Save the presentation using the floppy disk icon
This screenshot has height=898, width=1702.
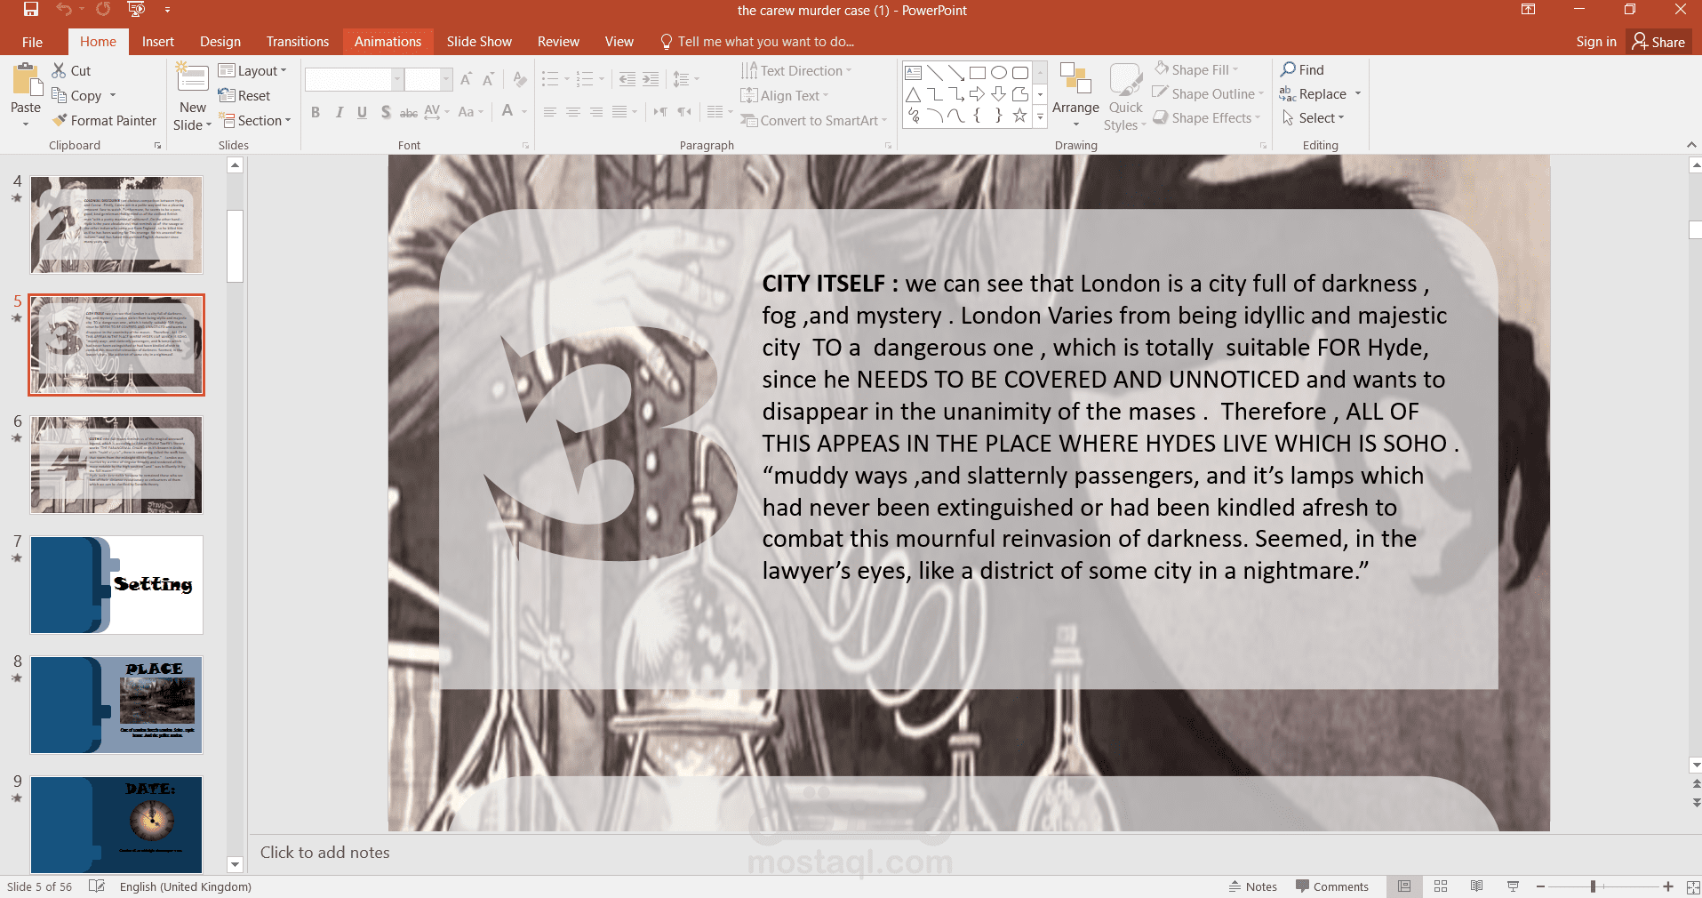[x=31, y=10]
